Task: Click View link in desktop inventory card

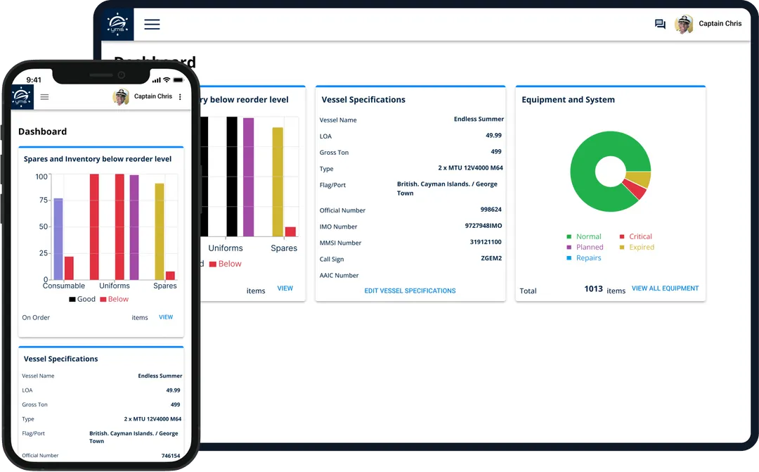Action: [285, 288]
